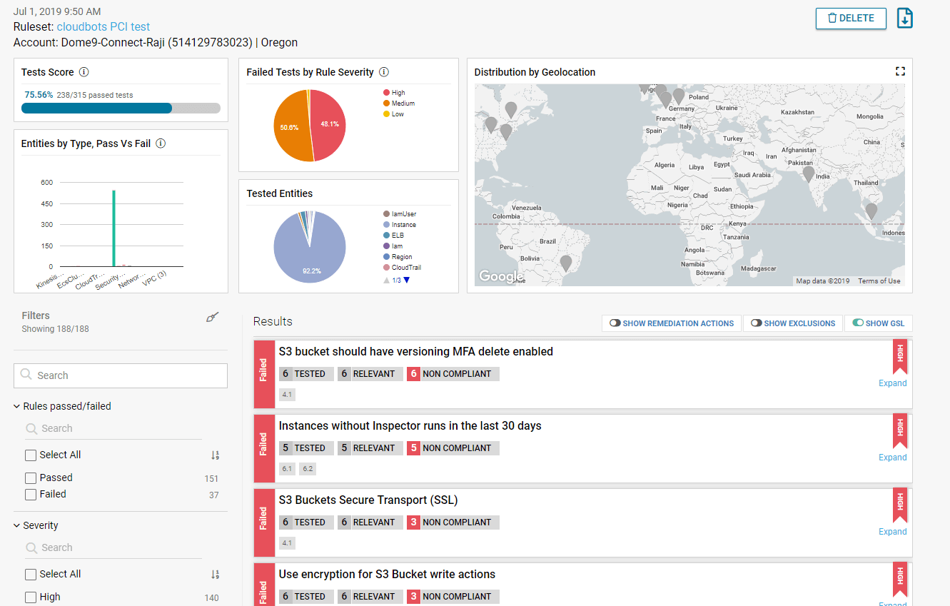Click rule title 'Use encryption for S3 Bucket write actions'
This screenshot has width=950, height=606.
(387, 574)
